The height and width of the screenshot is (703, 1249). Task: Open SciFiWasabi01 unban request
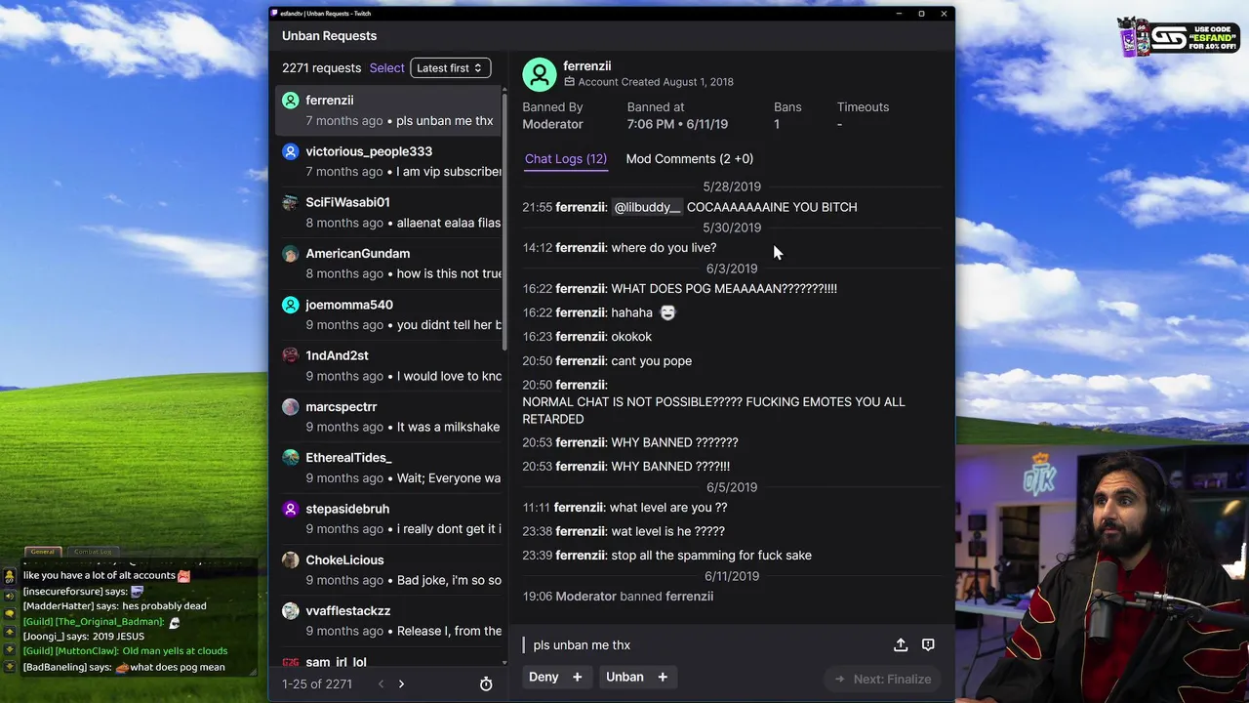click(388, 213)
